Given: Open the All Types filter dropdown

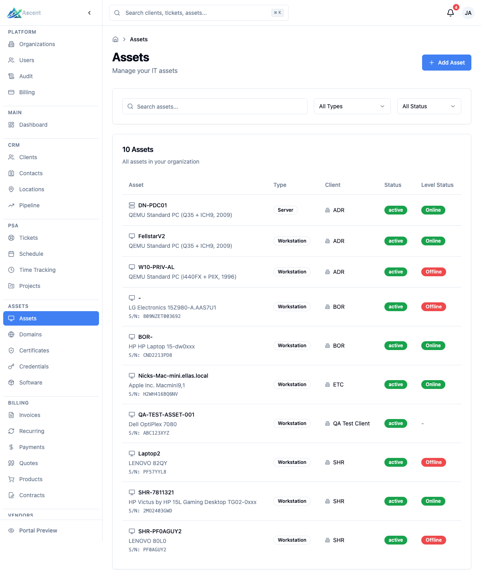Looking at the screenshot, I should tap(352, 106).
